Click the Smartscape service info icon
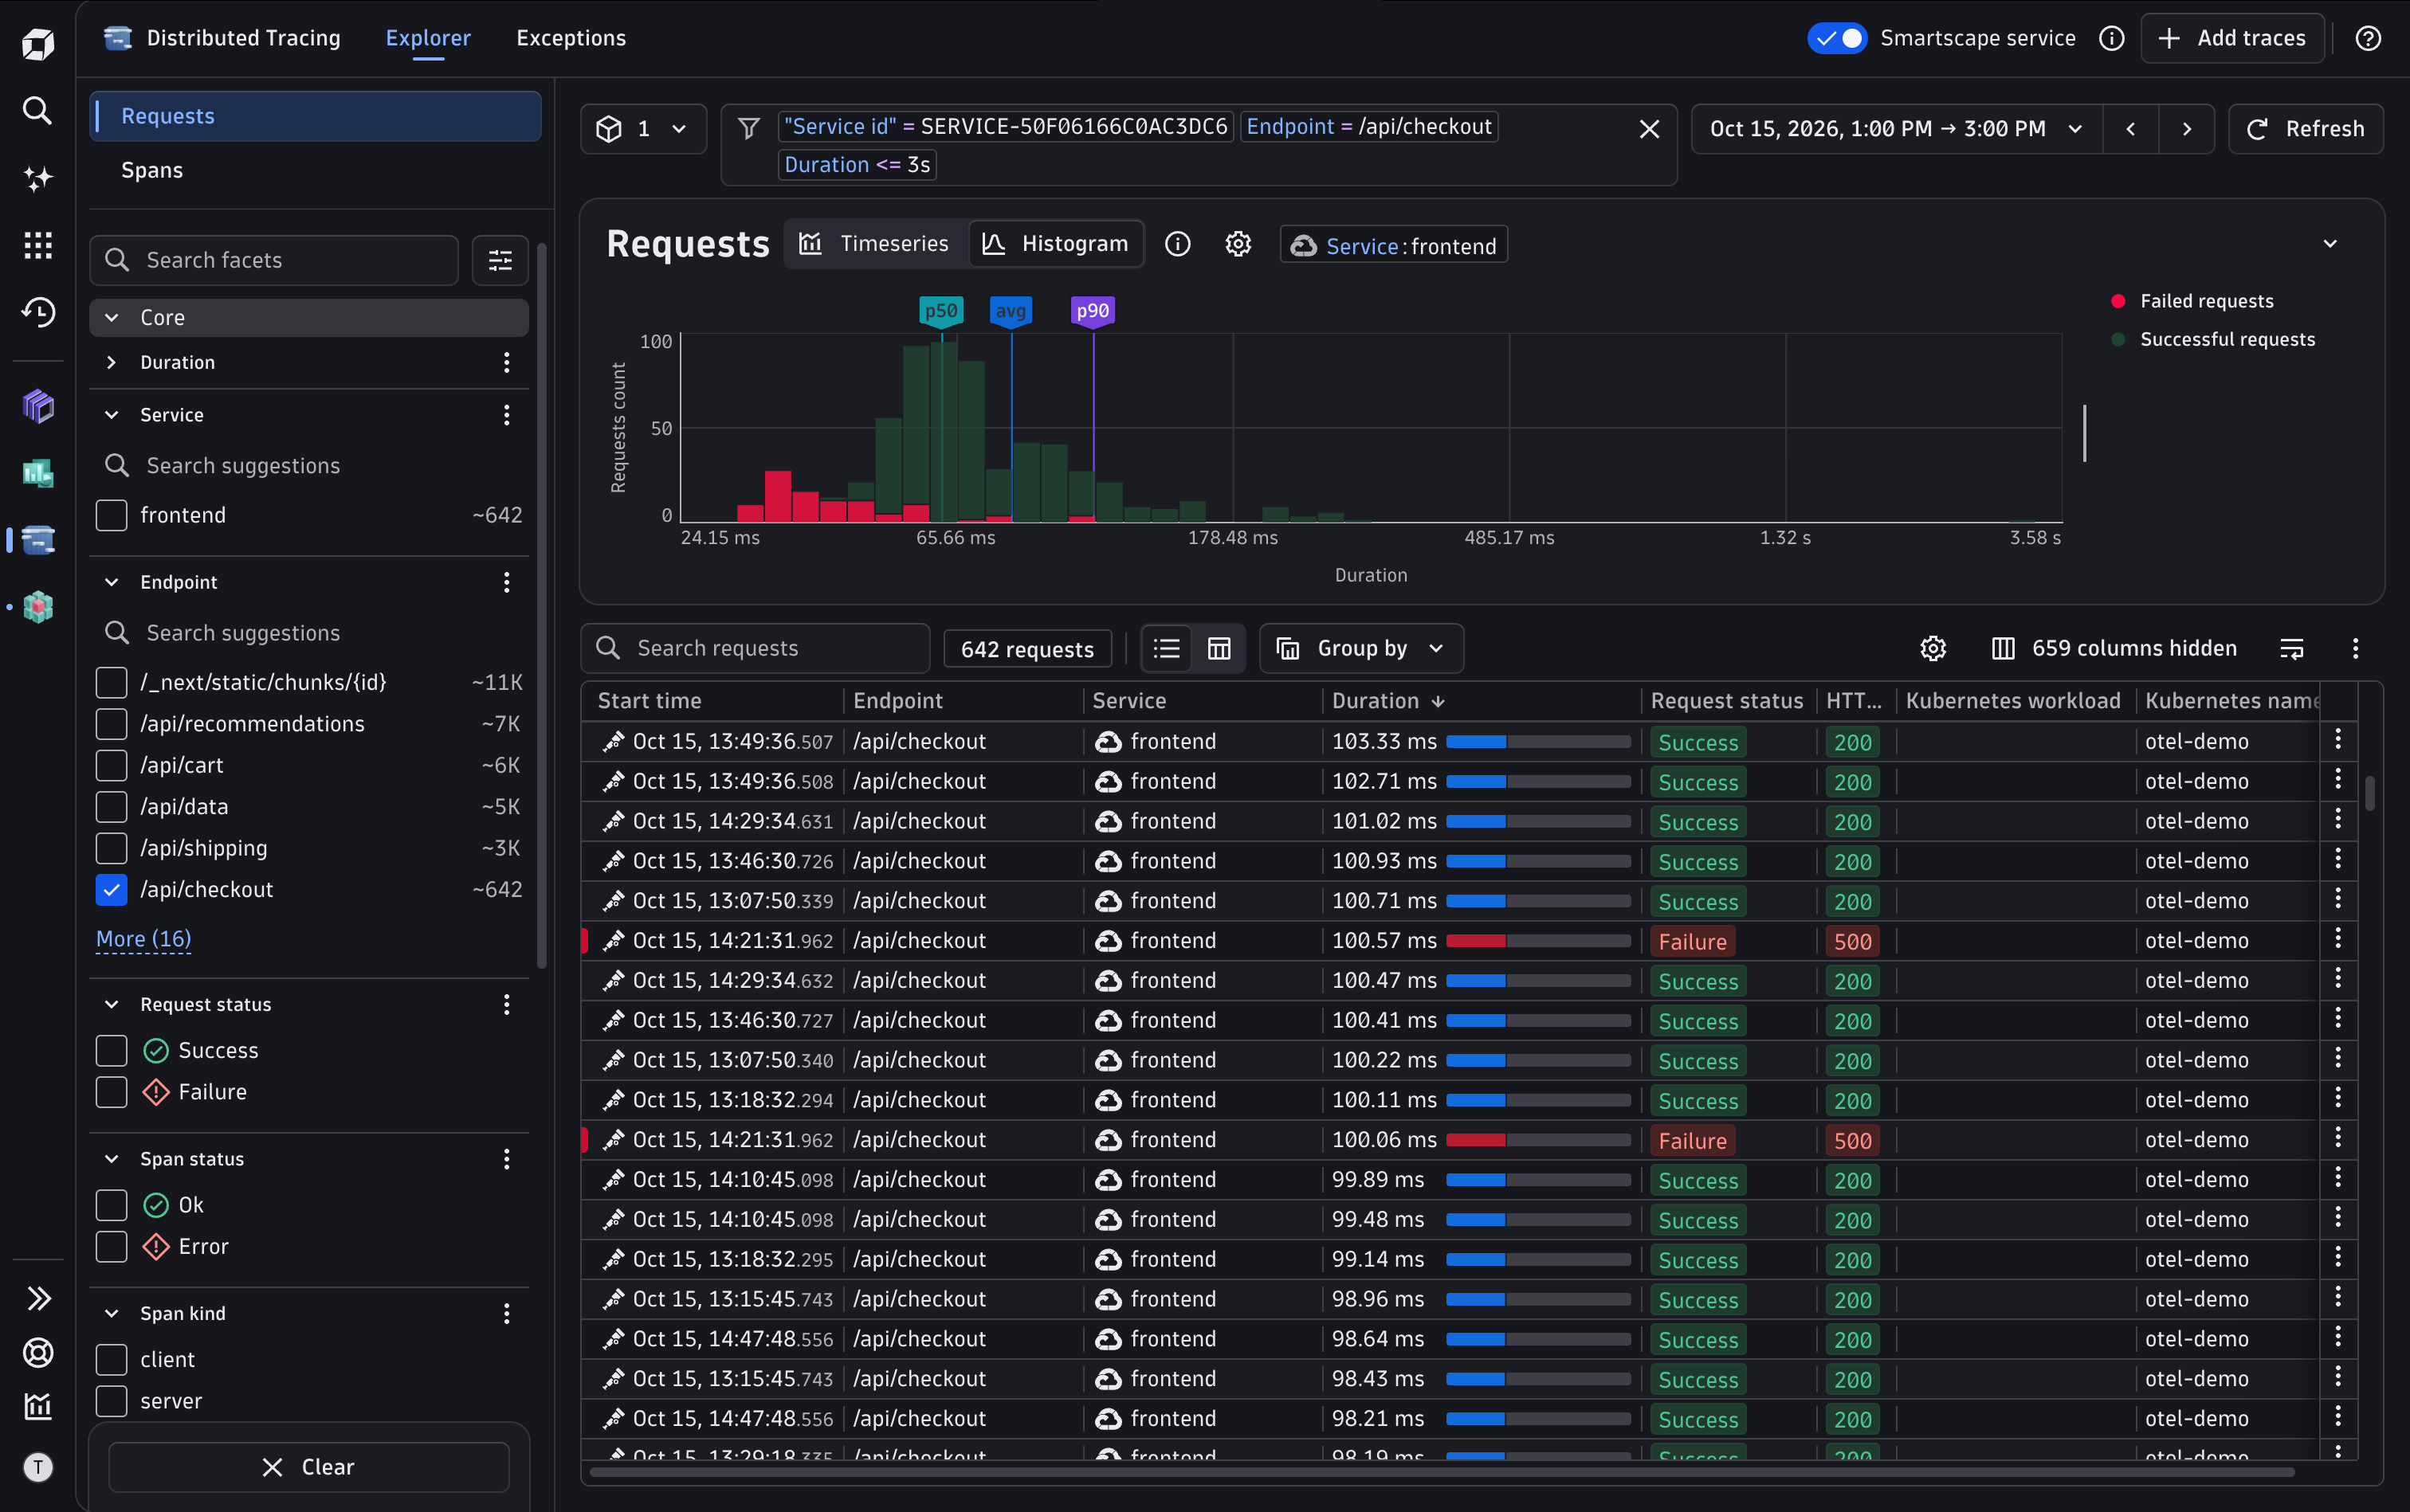2410x1512 pixels. 2111,38
